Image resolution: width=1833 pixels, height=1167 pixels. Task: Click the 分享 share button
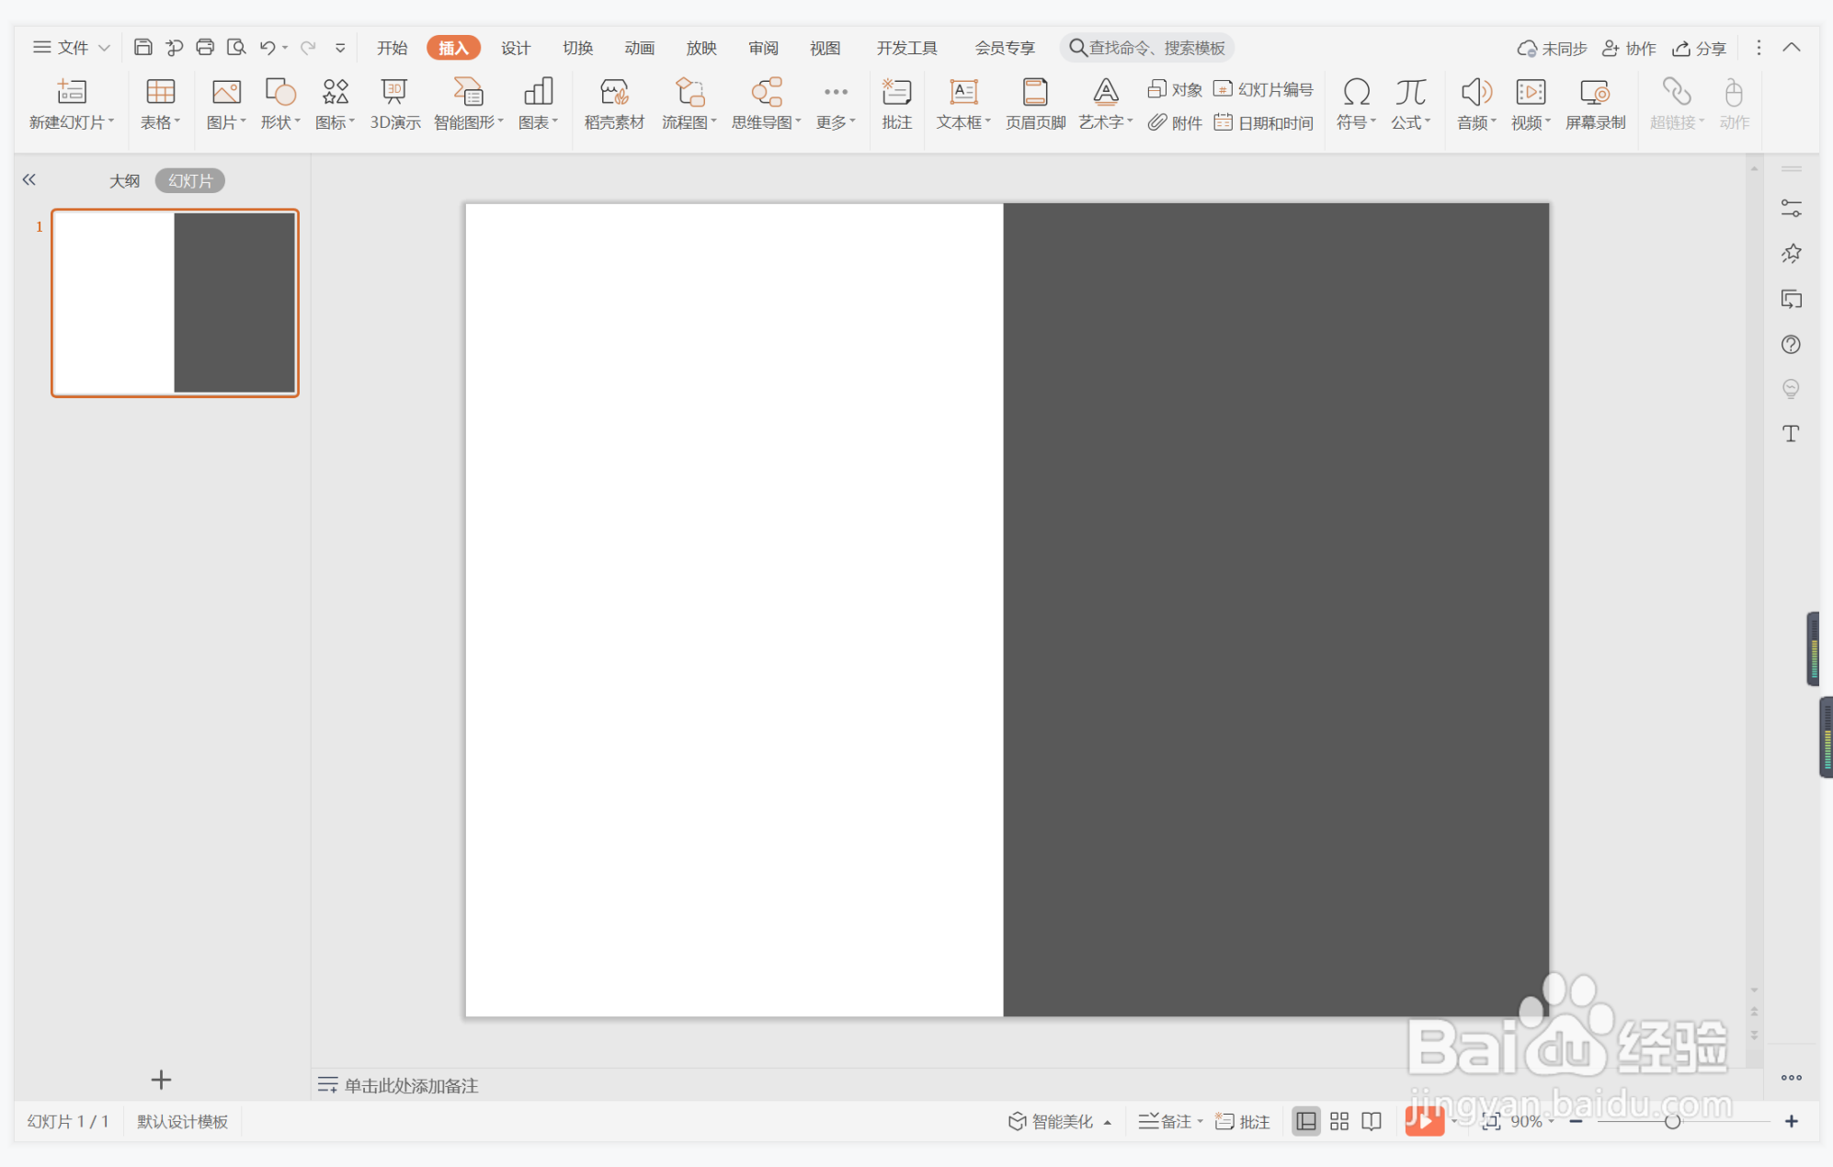tap(1699, 48)
